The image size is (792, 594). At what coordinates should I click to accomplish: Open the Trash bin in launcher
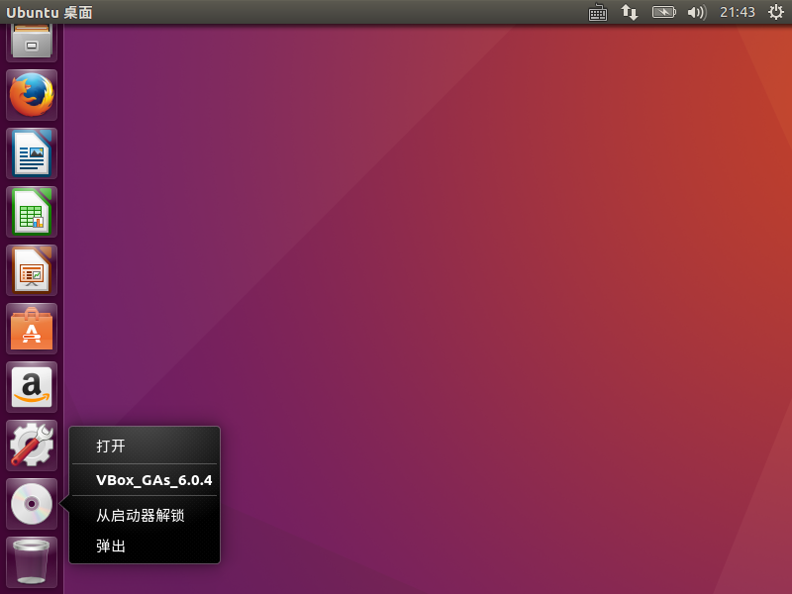coord(32,561)
